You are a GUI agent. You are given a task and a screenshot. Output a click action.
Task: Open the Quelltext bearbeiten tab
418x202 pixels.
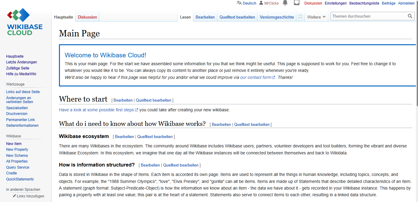click(x=237, y=17)
